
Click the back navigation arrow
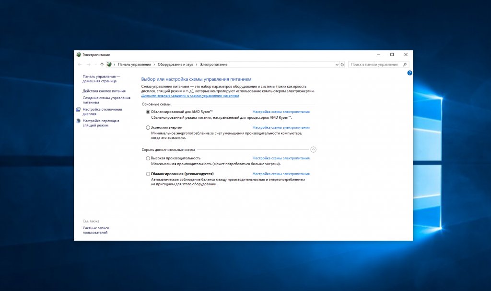[x=80, y=65]
